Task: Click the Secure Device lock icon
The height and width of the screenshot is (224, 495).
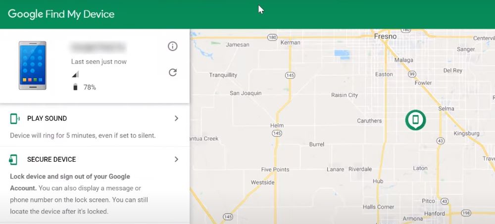Action: tap(13, 160)
